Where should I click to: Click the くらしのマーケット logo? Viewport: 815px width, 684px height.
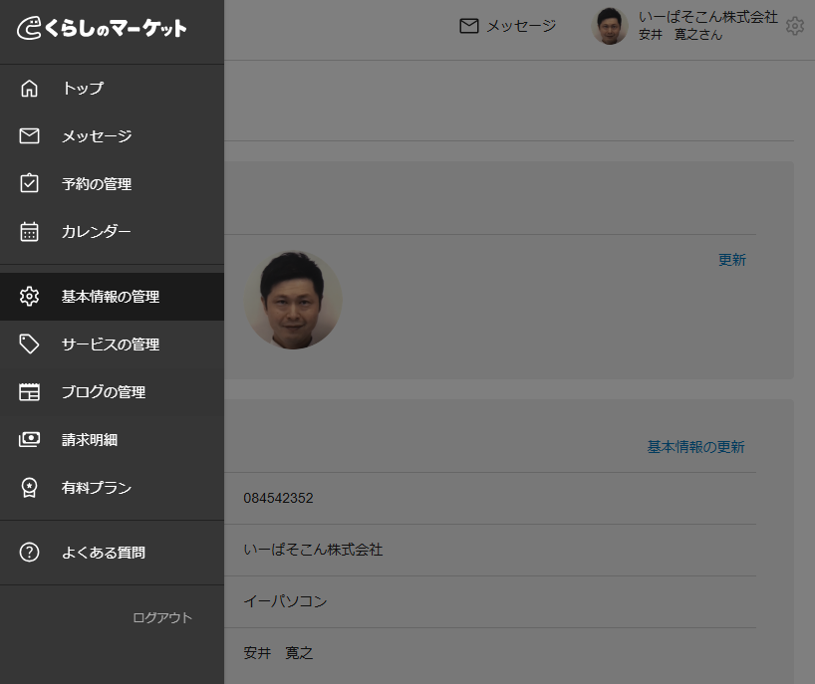103,28
